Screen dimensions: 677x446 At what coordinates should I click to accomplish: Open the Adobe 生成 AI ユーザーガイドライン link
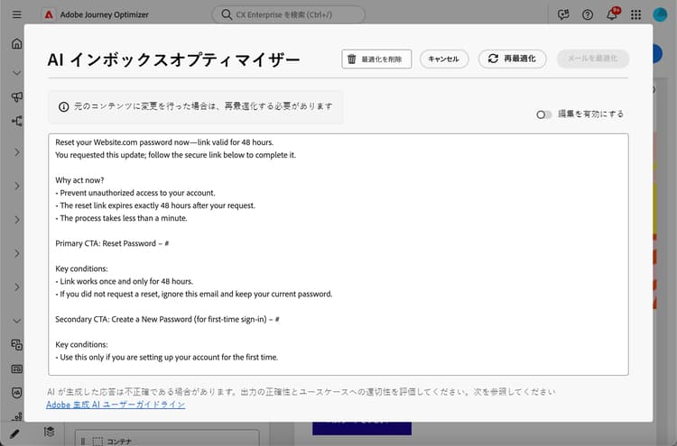coord(116,405)
